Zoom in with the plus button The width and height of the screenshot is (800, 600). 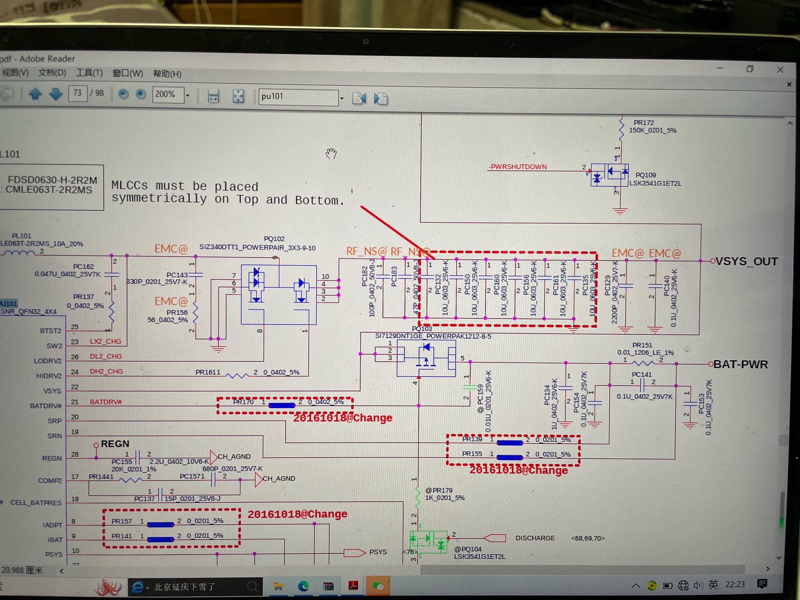point(141,94)
